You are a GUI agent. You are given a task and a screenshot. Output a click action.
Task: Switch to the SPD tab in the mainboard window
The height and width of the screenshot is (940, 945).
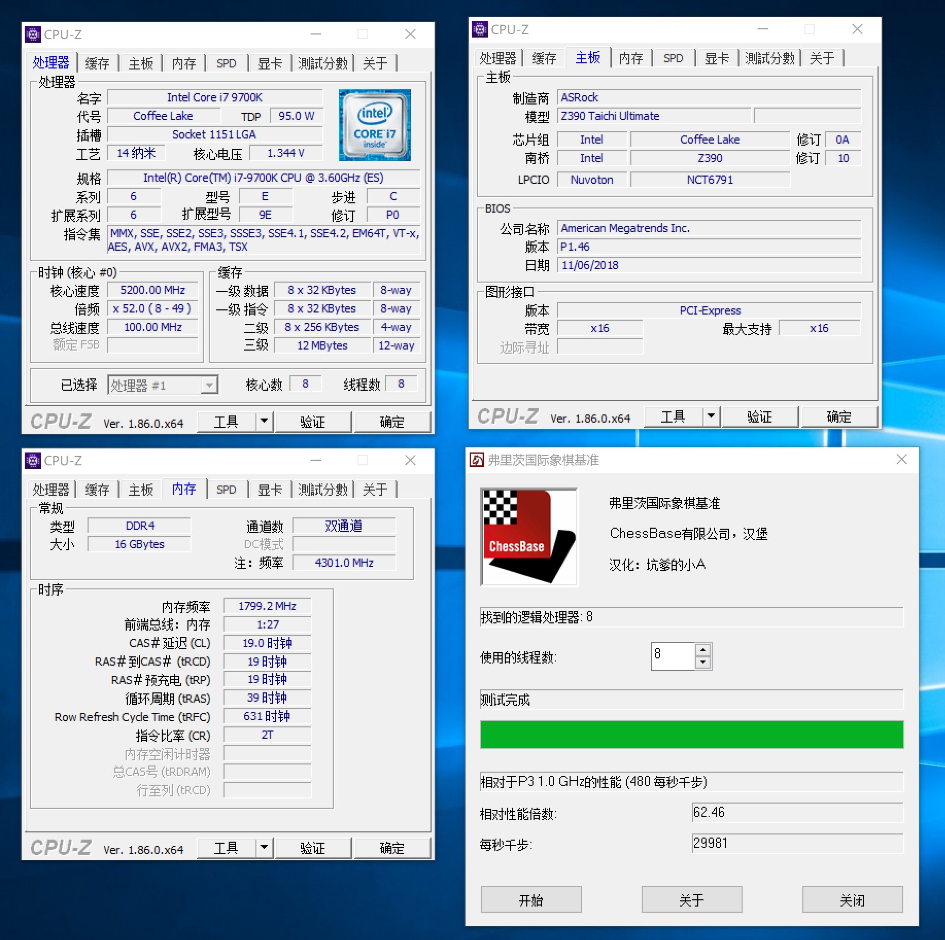pyautogui.click(x=673, y=58)
